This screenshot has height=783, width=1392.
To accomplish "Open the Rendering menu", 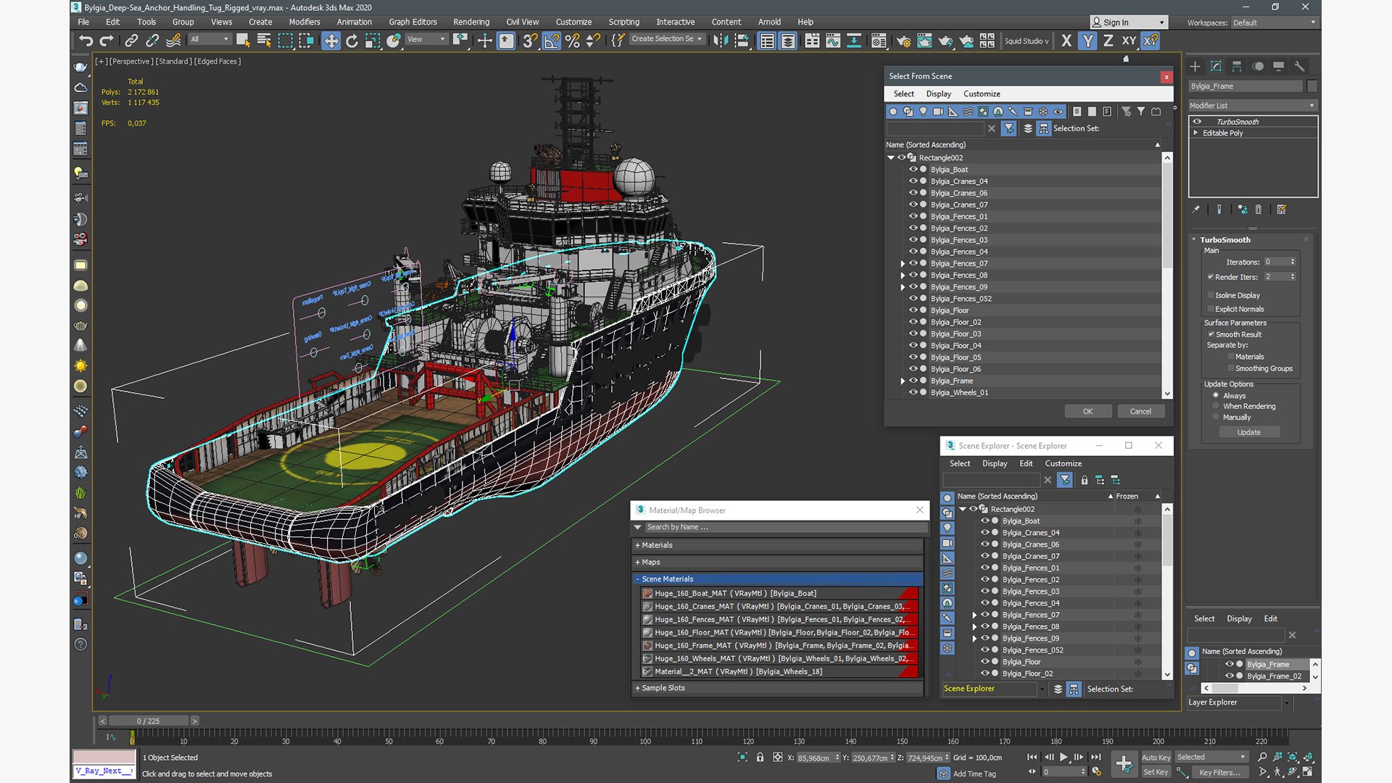I will point(471,22).
